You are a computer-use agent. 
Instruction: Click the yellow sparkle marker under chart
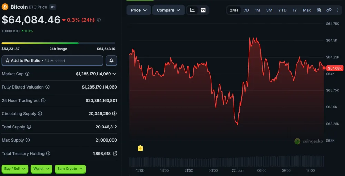(x=140, y=148)
